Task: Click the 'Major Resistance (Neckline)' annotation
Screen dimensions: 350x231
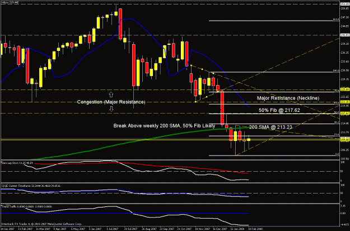Action: click(x=288, y=98)
